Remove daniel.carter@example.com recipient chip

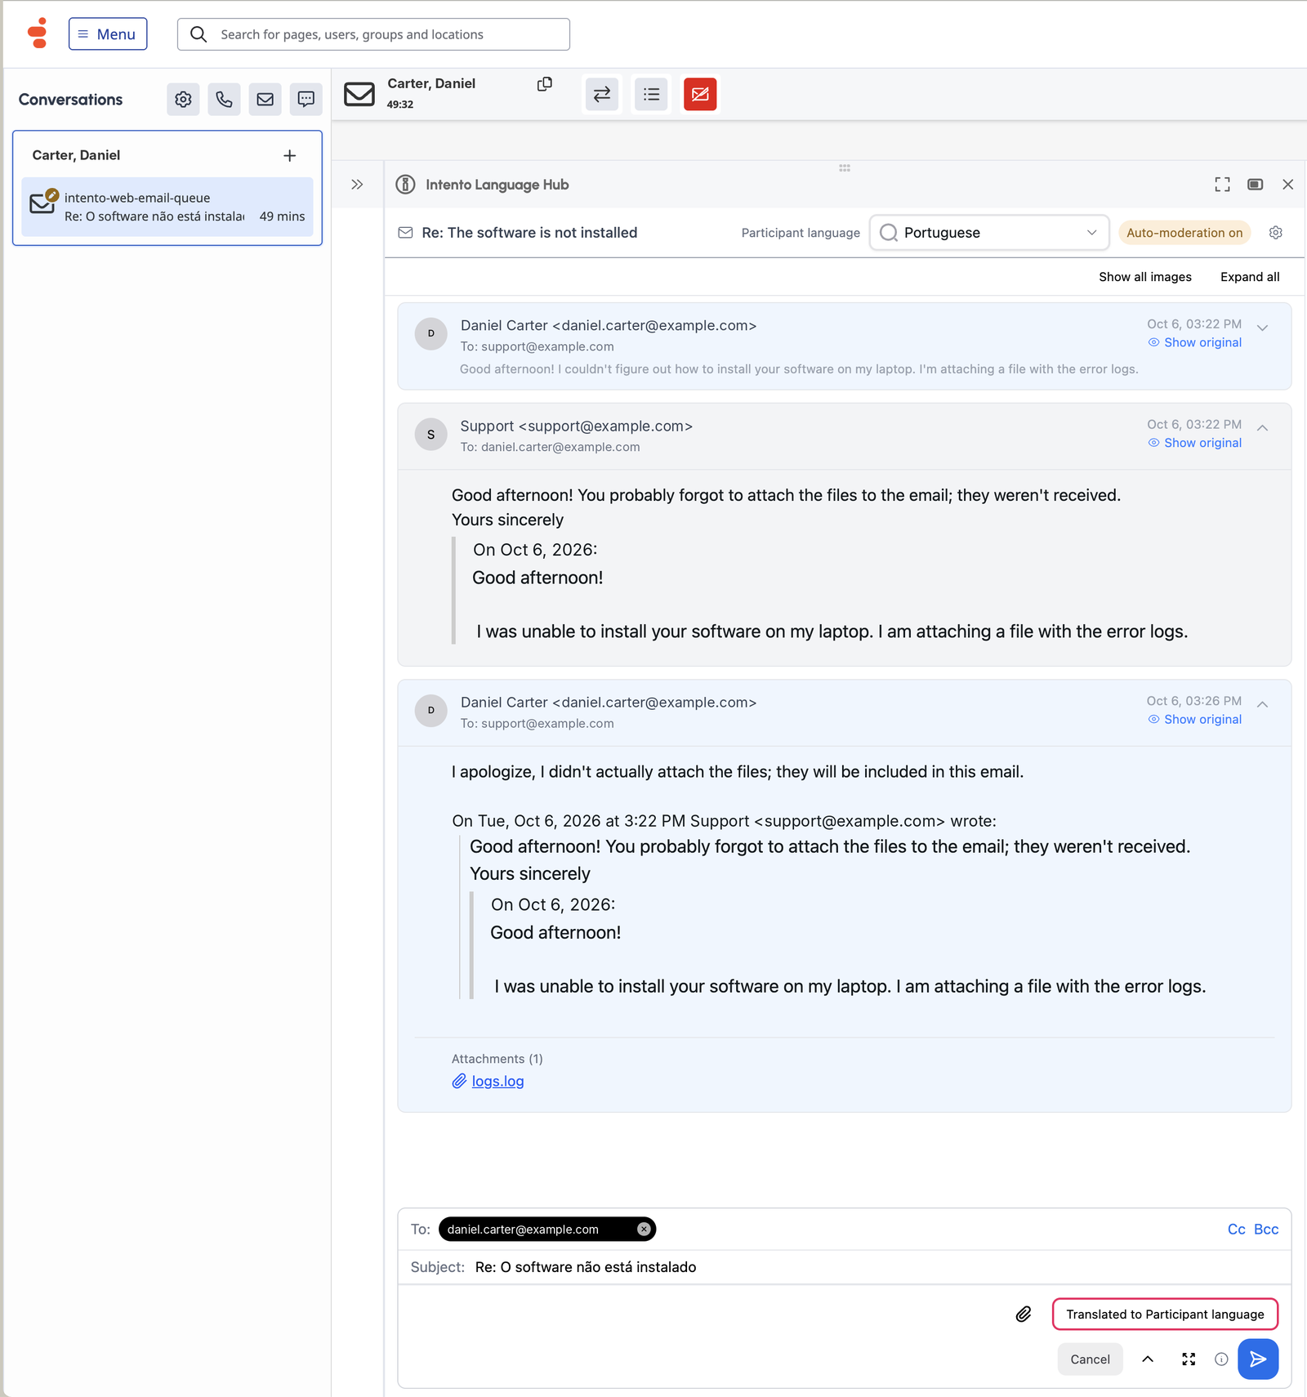644,1230
